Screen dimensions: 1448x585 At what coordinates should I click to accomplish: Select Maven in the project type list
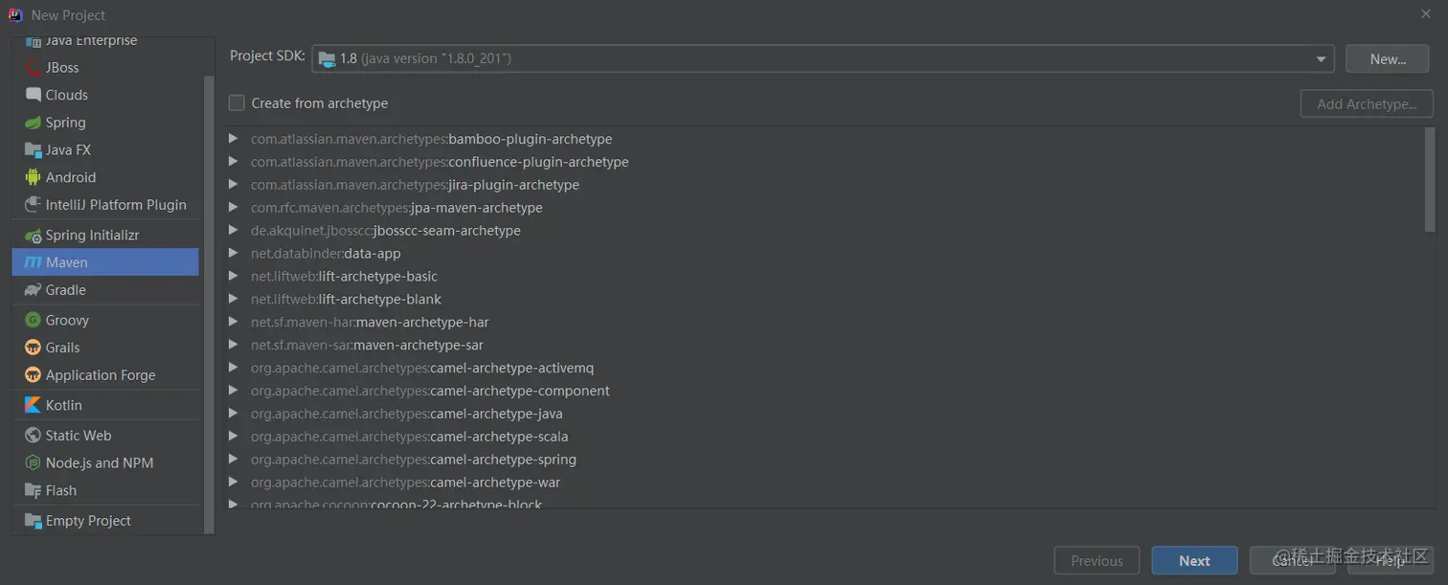tap(105, 262)
